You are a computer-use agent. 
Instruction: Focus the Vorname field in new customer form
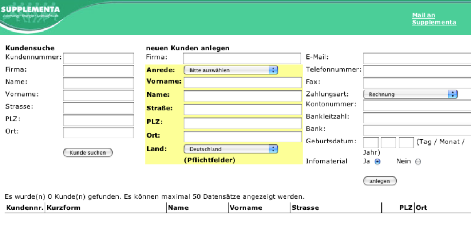click(242, 83)
